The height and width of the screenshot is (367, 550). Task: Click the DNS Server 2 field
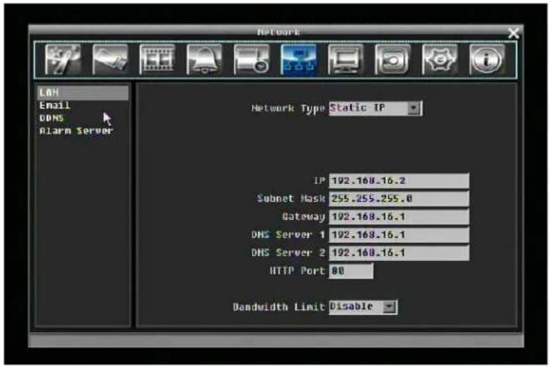coord(399,253)
